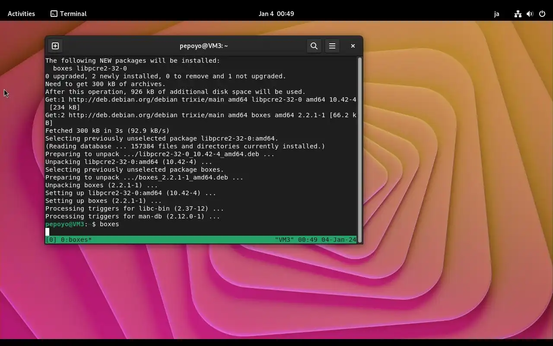Click 'The following NEW packages will be installed:'
The image size is (553, 346).
[x=133, y=61]
